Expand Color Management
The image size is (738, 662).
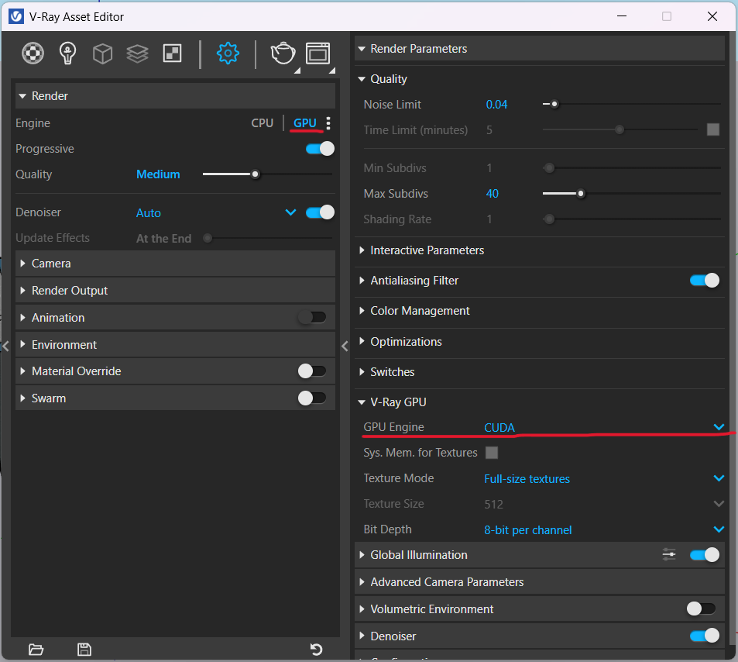click(x=540, y=311)
